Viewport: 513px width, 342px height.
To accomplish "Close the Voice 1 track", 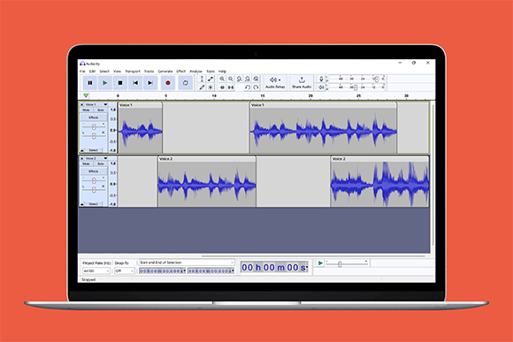I will [x=81, y=104].
